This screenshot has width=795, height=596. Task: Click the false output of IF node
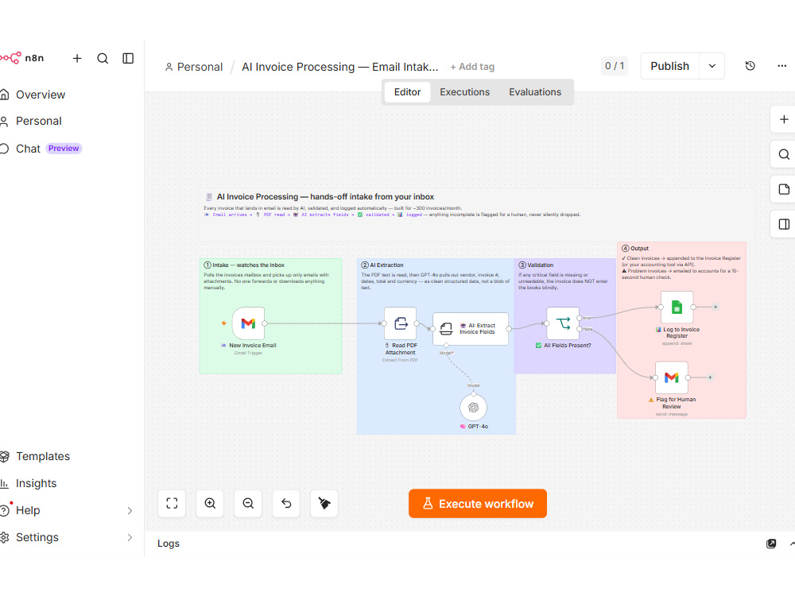580,329
